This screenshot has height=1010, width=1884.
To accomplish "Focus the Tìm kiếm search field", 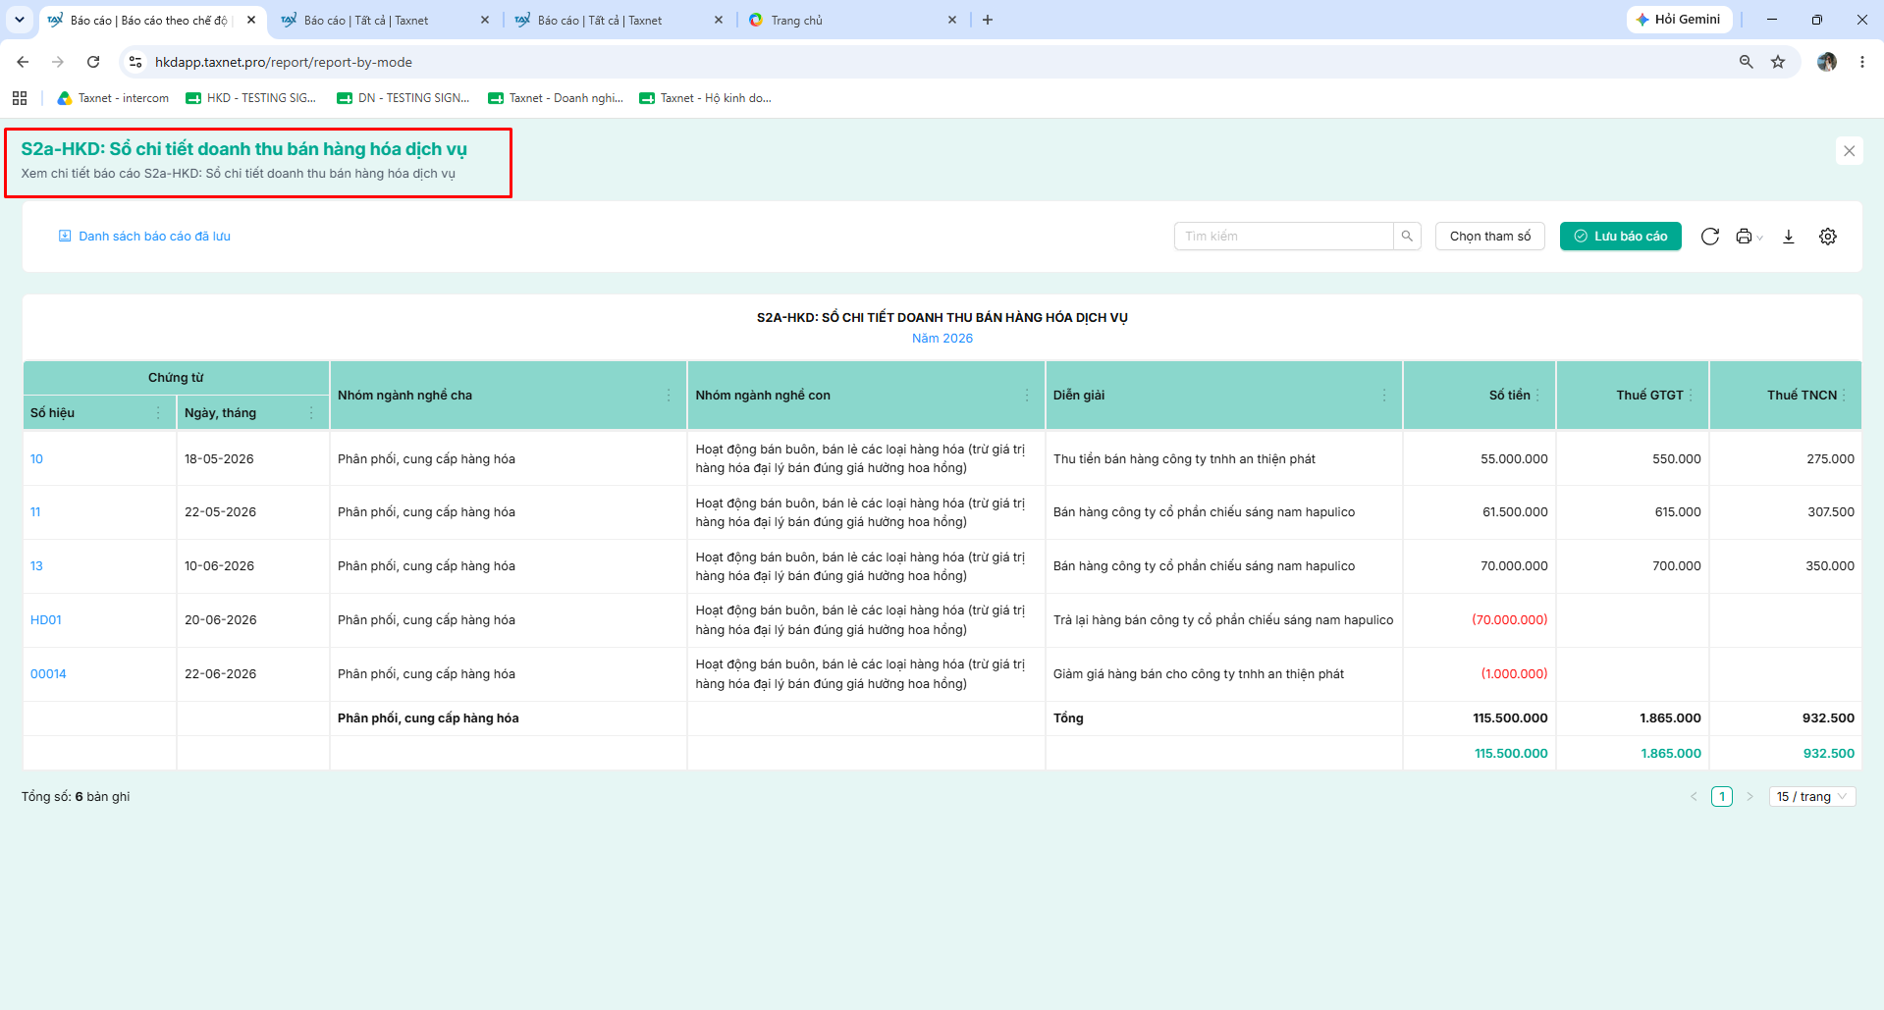I will (1284, 237).
